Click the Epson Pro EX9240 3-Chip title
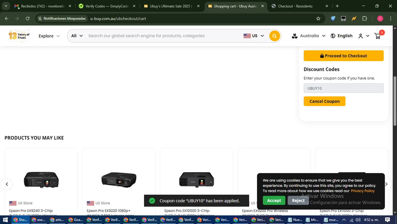The width and height of the screenshot is (397, 224). [31, 211]
